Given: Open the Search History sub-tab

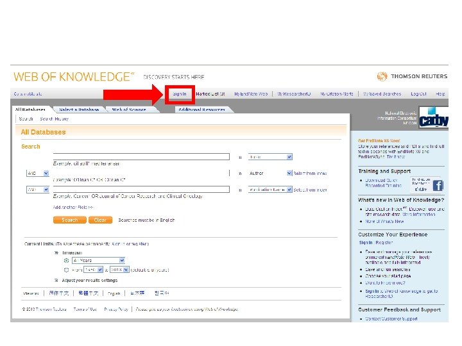Looking at the screenshot, I should click(54, 119).
